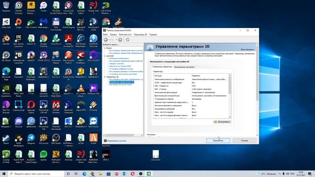Open the Back history dropdown arrow
The height and width of the screenshot is (177, 315).
pyautogui.click(x=116, y=40)
